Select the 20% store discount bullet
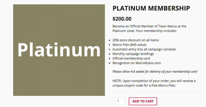 (x=136, y=40)
